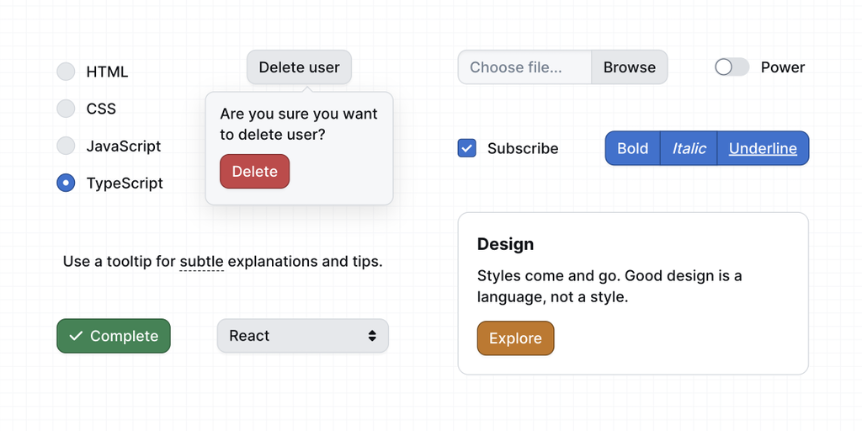The width and height of the screenshot is (862, 431).
Task: Select the HTML radio option
Action: [66, 72]
